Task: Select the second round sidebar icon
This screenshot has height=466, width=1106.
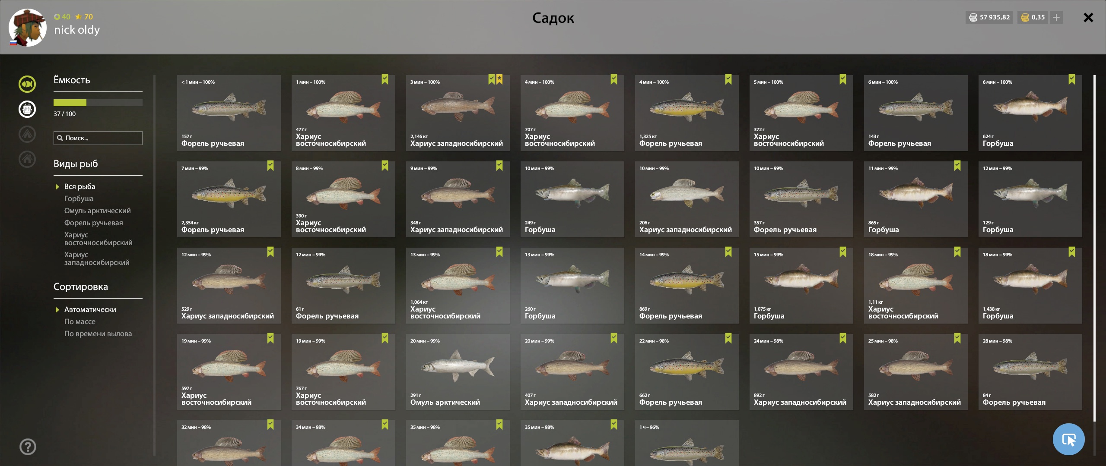Action: tap(27, 109)
